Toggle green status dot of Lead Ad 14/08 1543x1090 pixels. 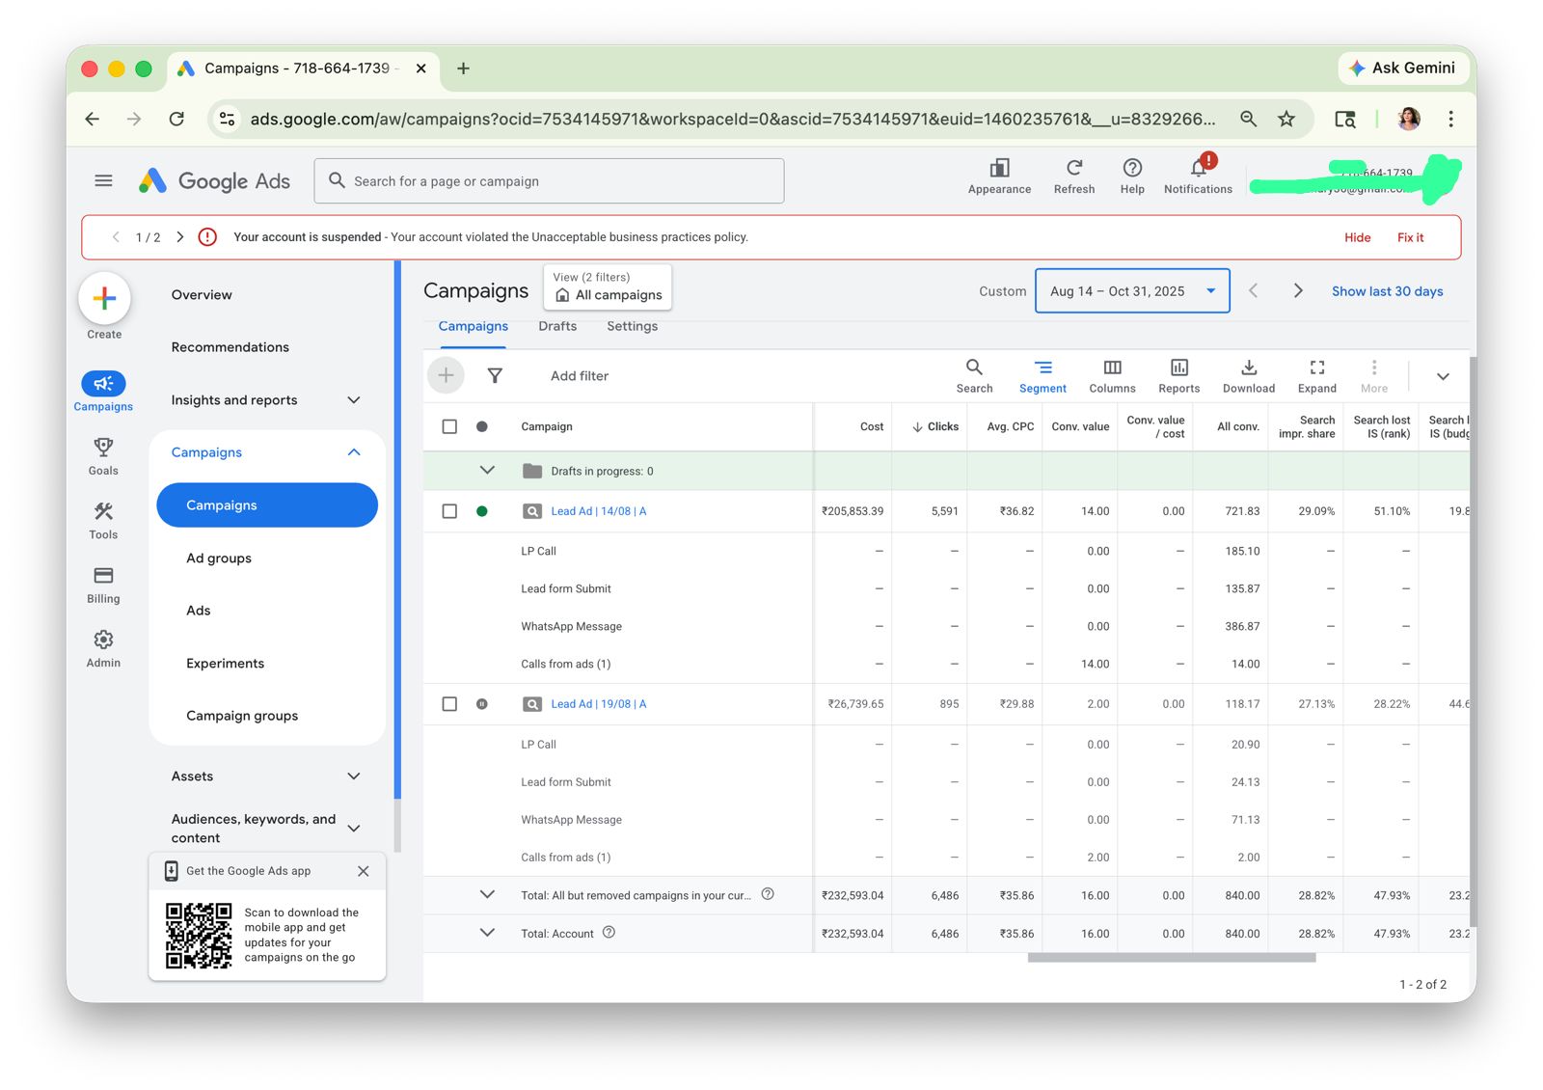coord(482,511)
